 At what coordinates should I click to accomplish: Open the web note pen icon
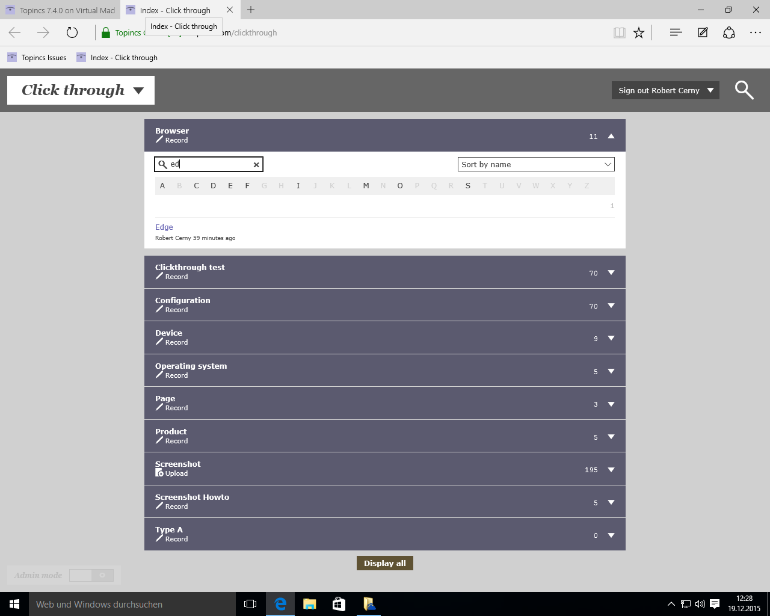coord(703,32)
